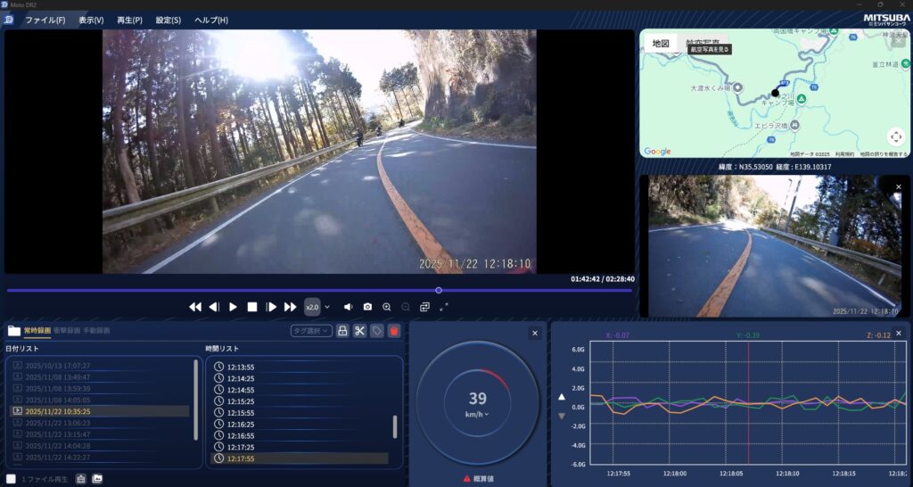The width and height of the screenshot is (913, 487).
Task: Switch map to 航空写真 view
Action: pos(703,43)
